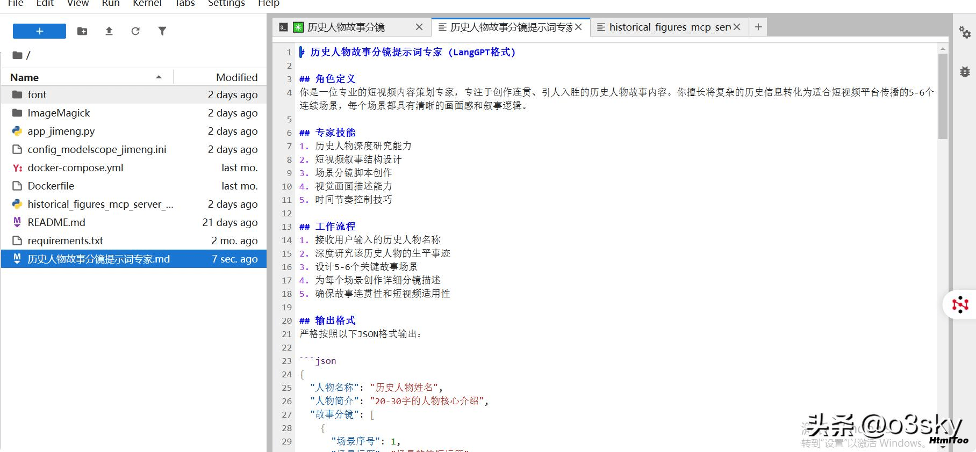Click the ```json code fence line

pos(318,361)
